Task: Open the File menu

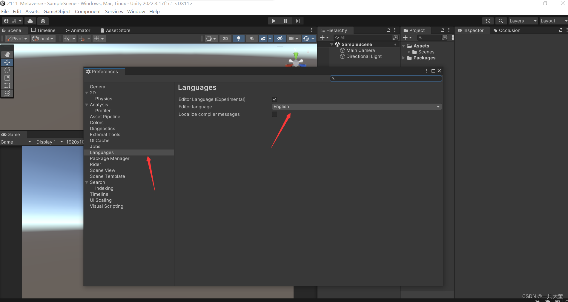Action: pyautogui.click(x=5, y=11)
